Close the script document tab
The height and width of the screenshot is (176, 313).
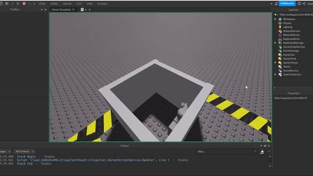[x=89, y=10]
